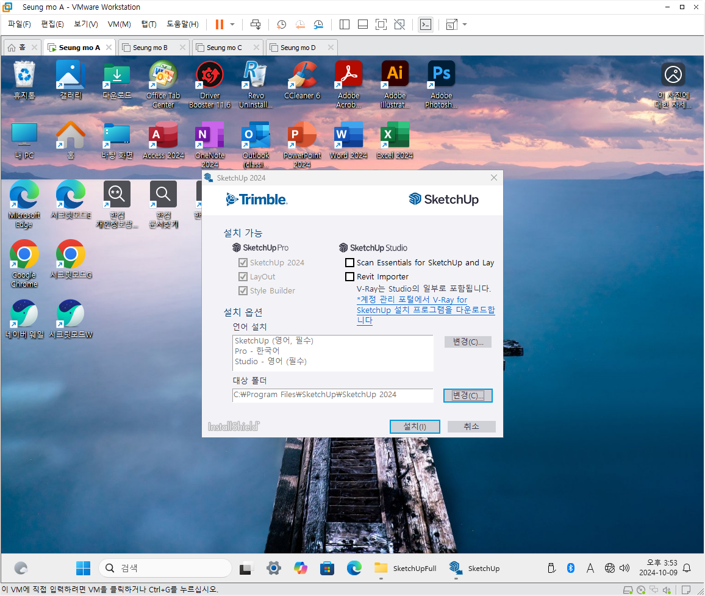Open Settings from the taskbar

pos(273,568)
